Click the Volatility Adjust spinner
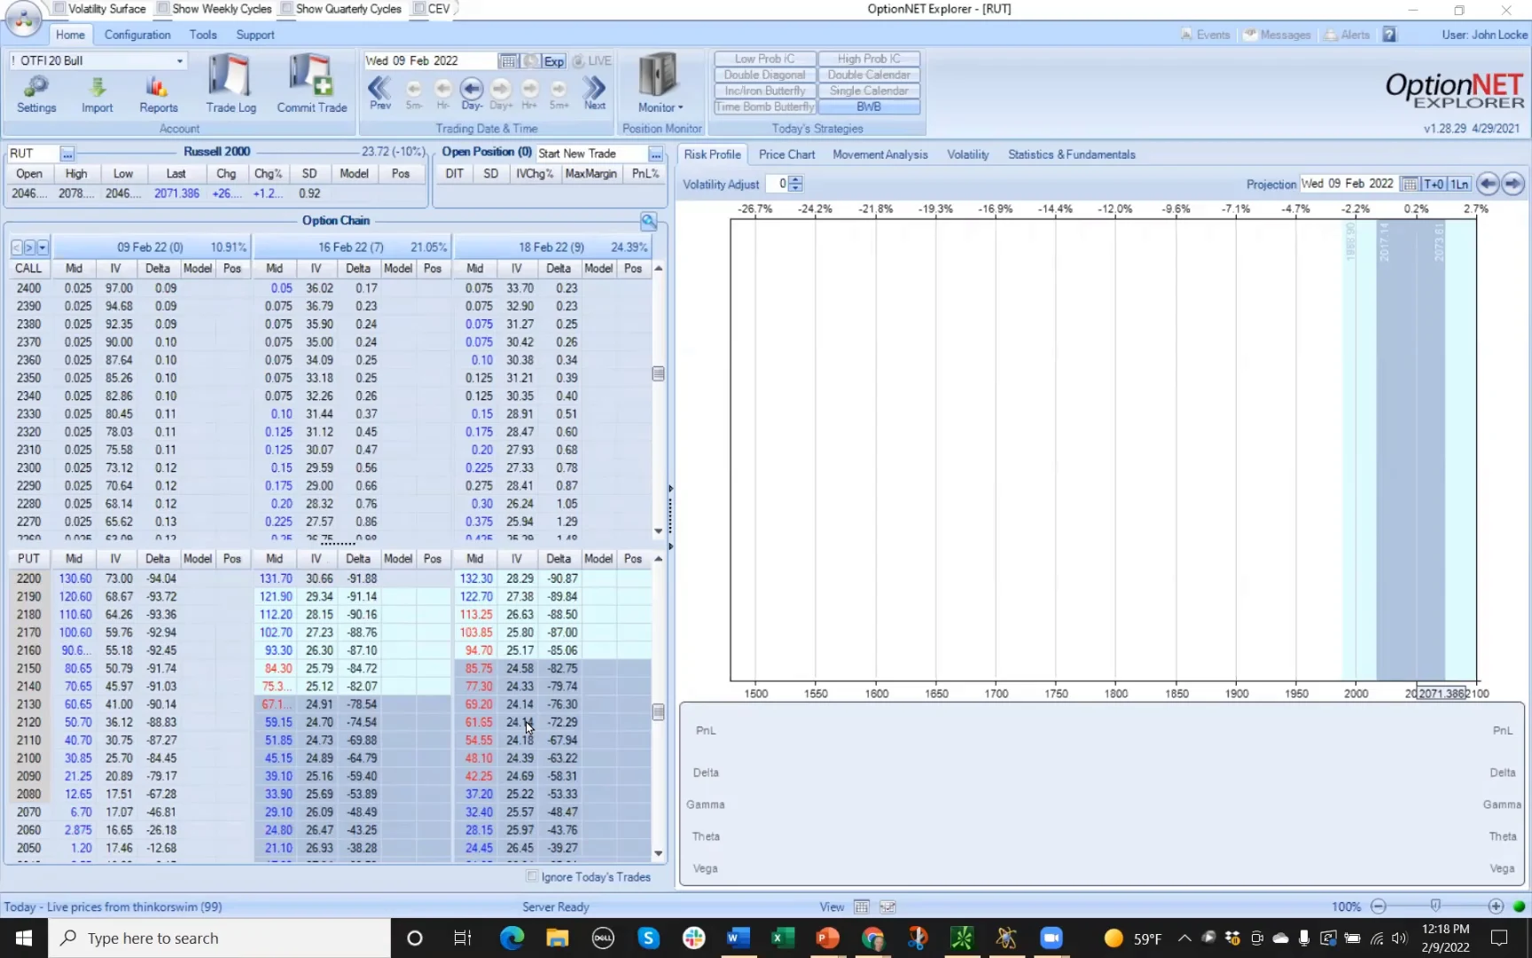1532x958 pixels. coord(795,184)
